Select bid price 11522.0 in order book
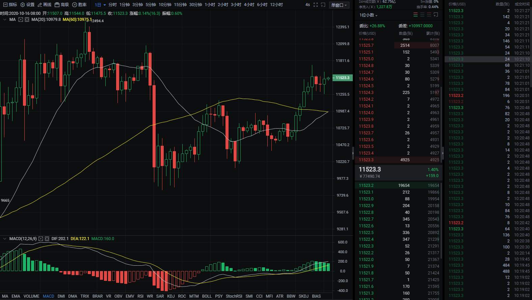The width and height of the screenshot is (532, 300). coord(366,260)
